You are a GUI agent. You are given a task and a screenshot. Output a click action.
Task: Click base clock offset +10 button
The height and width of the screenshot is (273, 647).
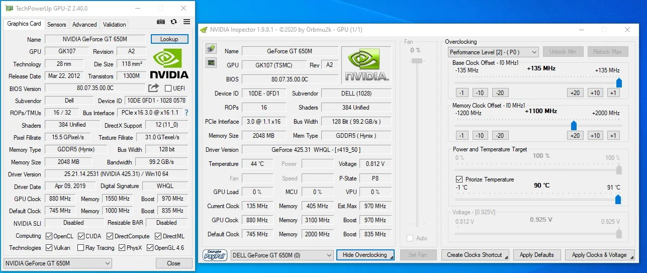point(595,93)
